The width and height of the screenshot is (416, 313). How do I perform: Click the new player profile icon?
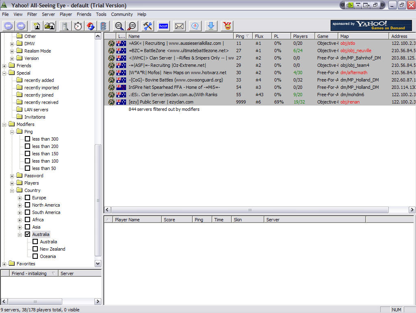coord(37,26)
